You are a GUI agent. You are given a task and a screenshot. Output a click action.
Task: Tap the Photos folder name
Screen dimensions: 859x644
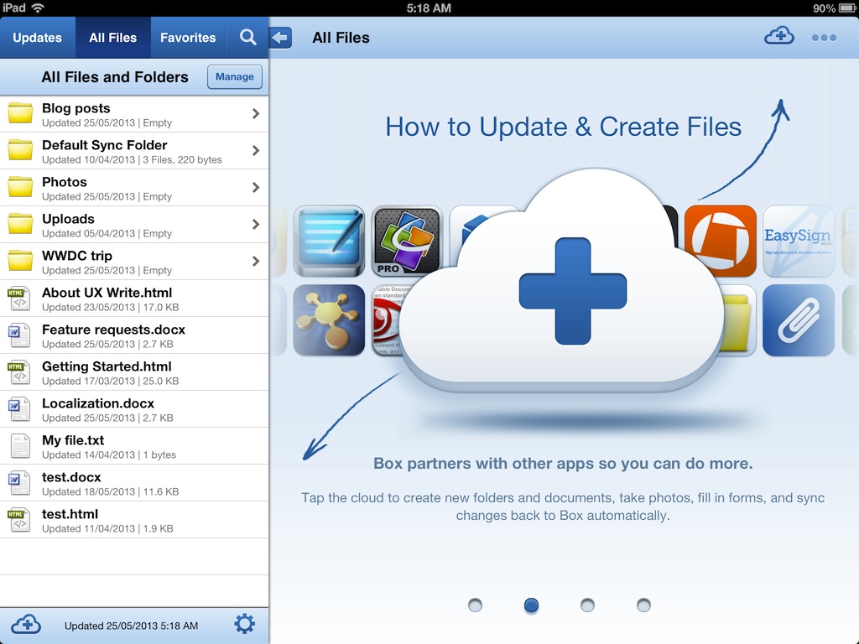65,182
